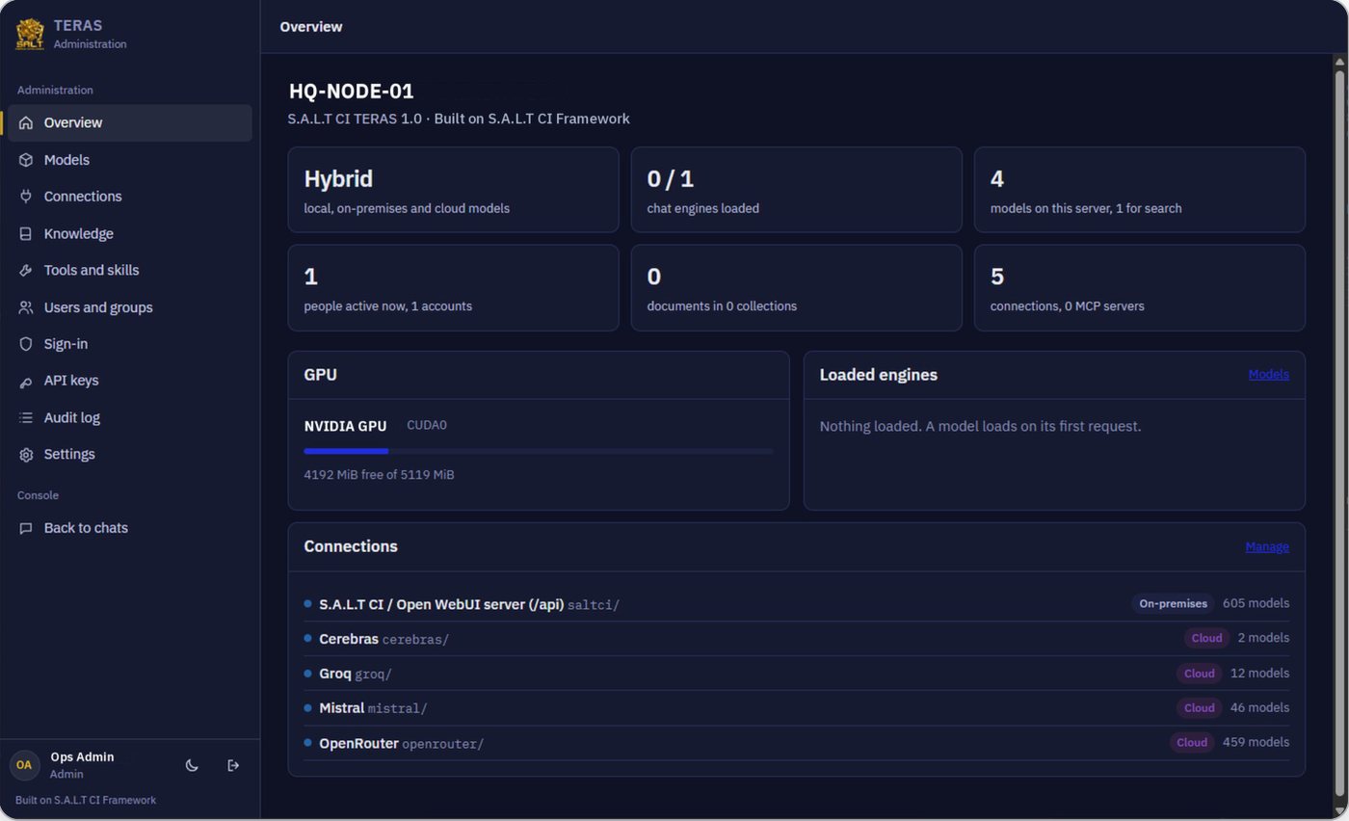
Task: Click the Mistral connection row
Action: [796, 708]
